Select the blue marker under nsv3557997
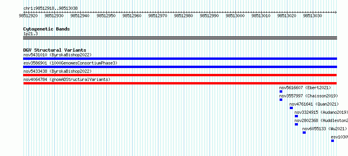 click(281, 100)
